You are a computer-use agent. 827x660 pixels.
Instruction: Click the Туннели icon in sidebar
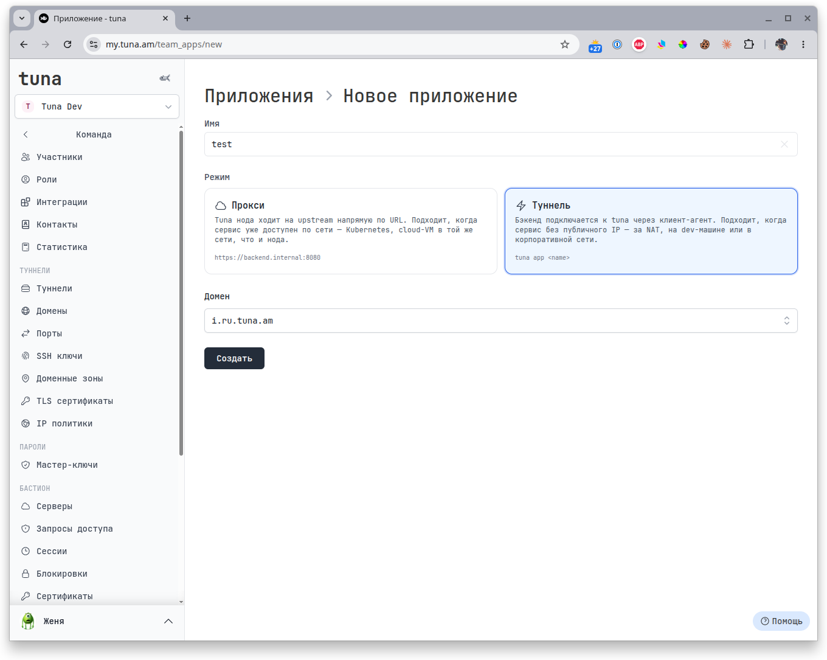click(26, 288)
